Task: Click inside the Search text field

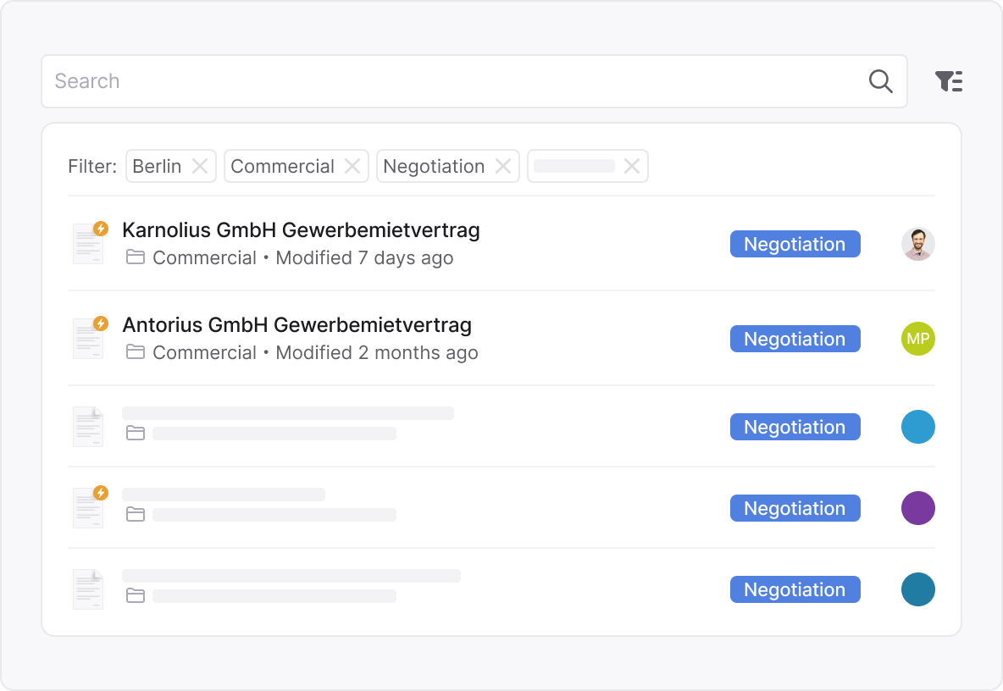Action: click(449, 81)
